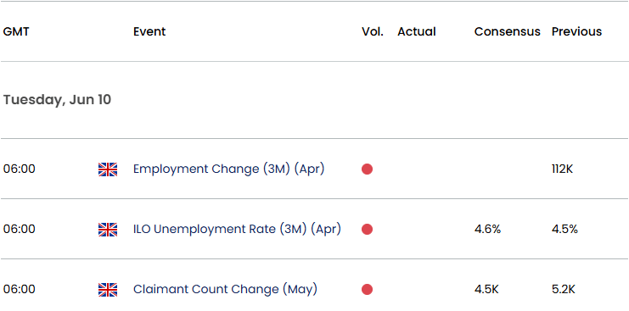Click previous value 112K

point(562,169)
